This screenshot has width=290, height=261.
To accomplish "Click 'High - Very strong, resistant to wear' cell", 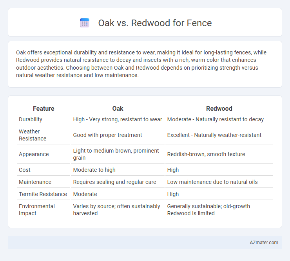I will [x=118, y=119].
